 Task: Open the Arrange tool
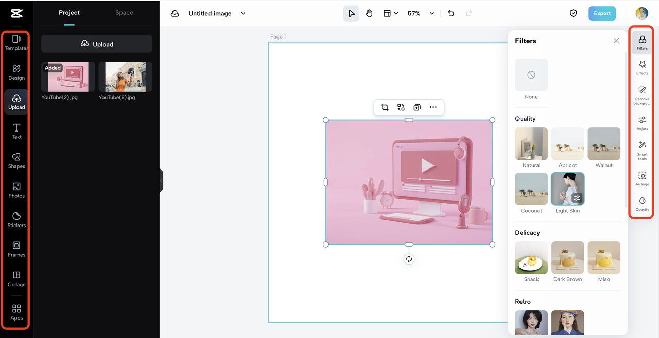pos(642,179)
